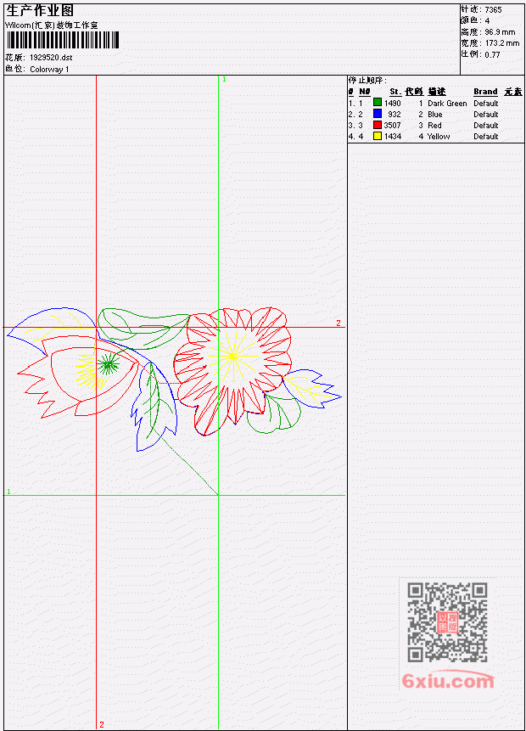Click the green radial center of left flower
Viewport: 526px width, 731px height.
(108, 365)
